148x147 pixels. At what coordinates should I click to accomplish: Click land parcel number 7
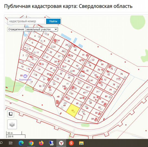(x=23, y=56)
